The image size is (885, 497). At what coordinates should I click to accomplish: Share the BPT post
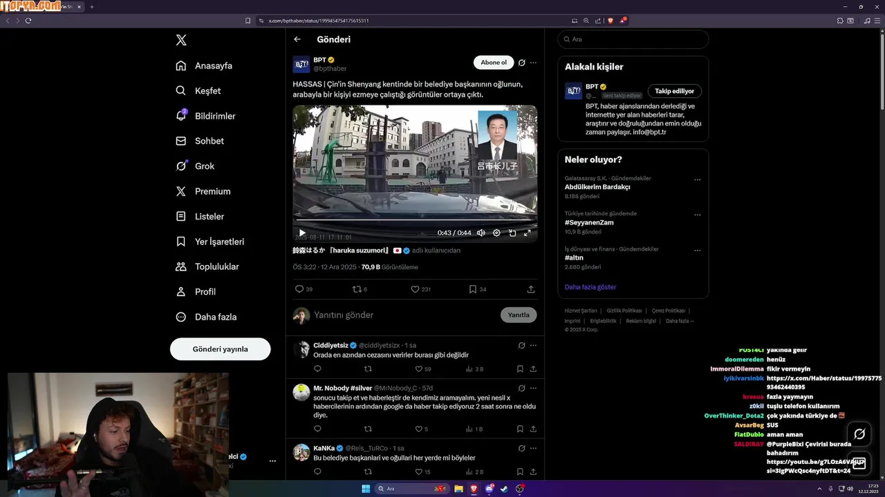531,289
